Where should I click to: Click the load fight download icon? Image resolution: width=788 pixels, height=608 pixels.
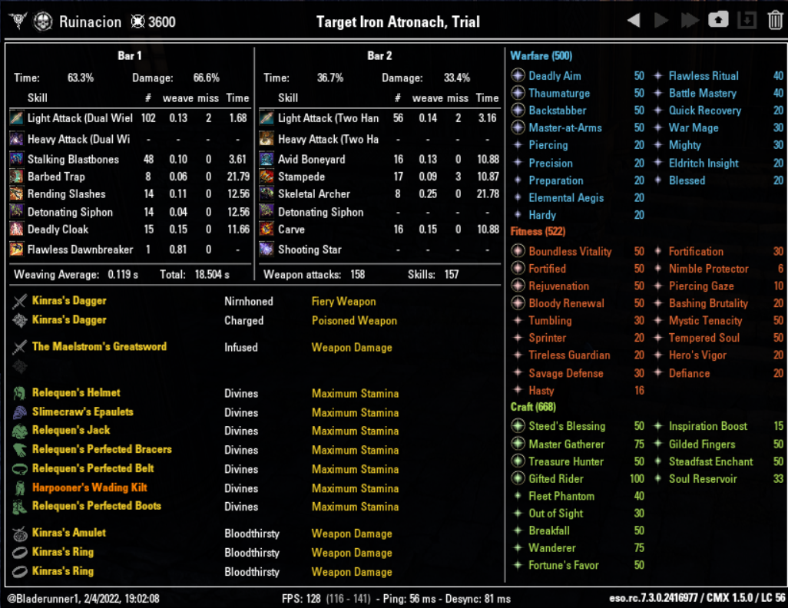point(747,20)
